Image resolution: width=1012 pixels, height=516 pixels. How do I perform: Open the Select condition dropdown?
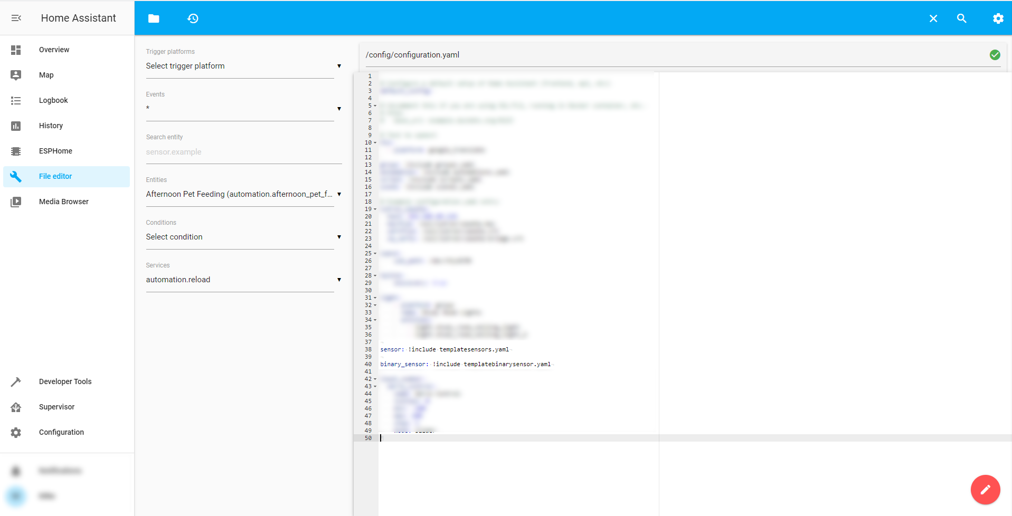244,237
